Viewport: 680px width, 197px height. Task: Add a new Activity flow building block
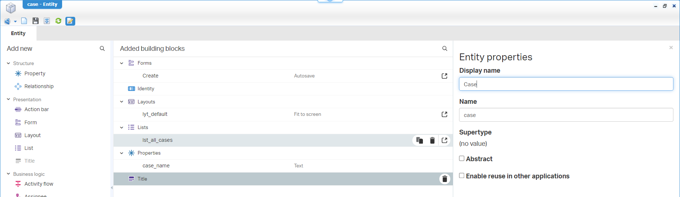coord(39,184)
